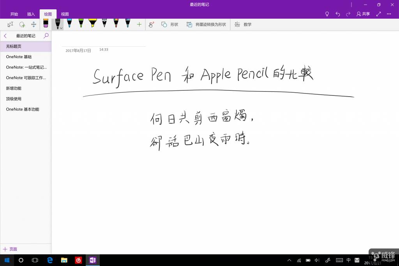Screen dimensions: 399x266
Task: Select the galaxy blue-tipped pen
Action: 128,23
